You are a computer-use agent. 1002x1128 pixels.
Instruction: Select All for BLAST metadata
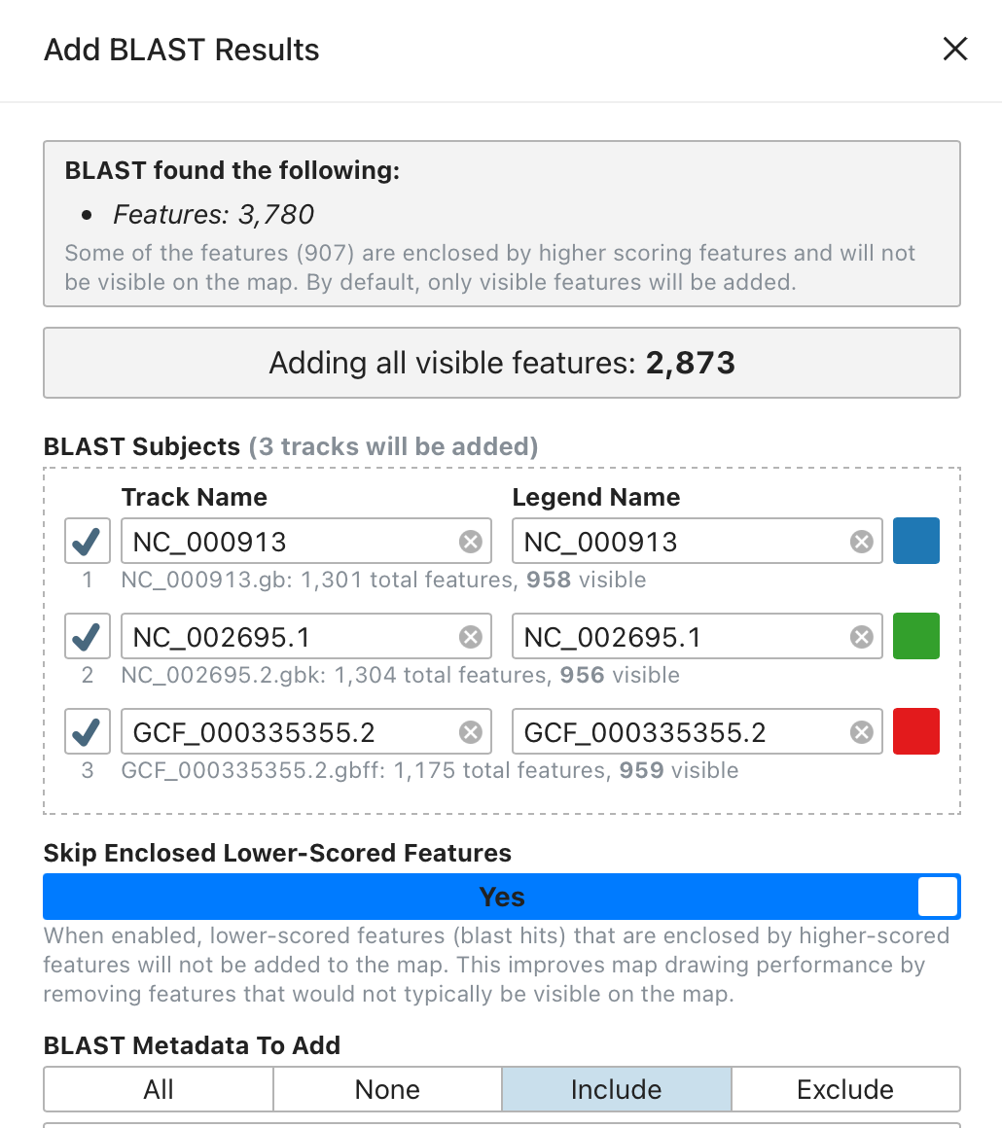pos(159,1089)
